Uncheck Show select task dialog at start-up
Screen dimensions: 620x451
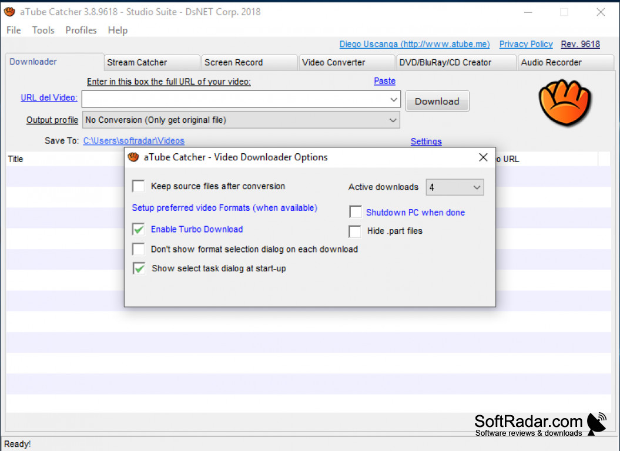(x=139, y=268)
